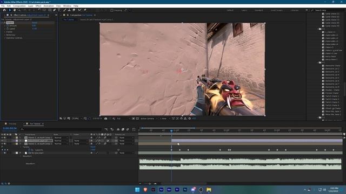346x194 pixels.
Task: Select the Default workspace button
Action: click(230, 10)
